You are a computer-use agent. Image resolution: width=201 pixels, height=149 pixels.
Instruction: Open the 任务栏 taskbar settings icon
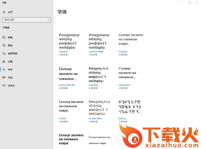4,86
